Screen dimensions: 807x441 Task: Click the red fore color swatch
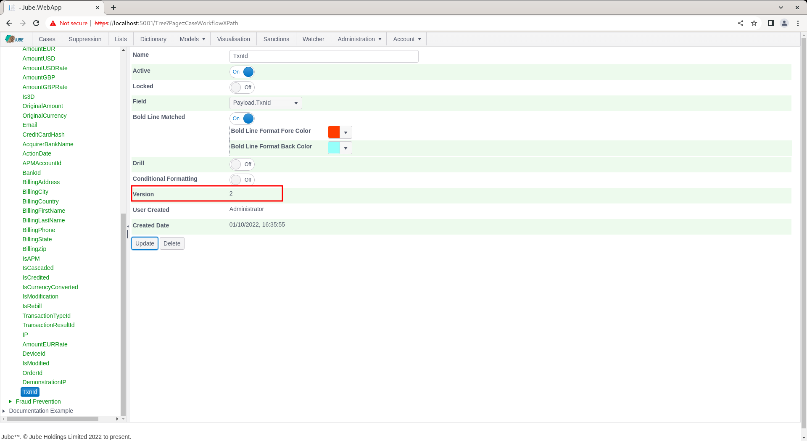click(334, 132)
